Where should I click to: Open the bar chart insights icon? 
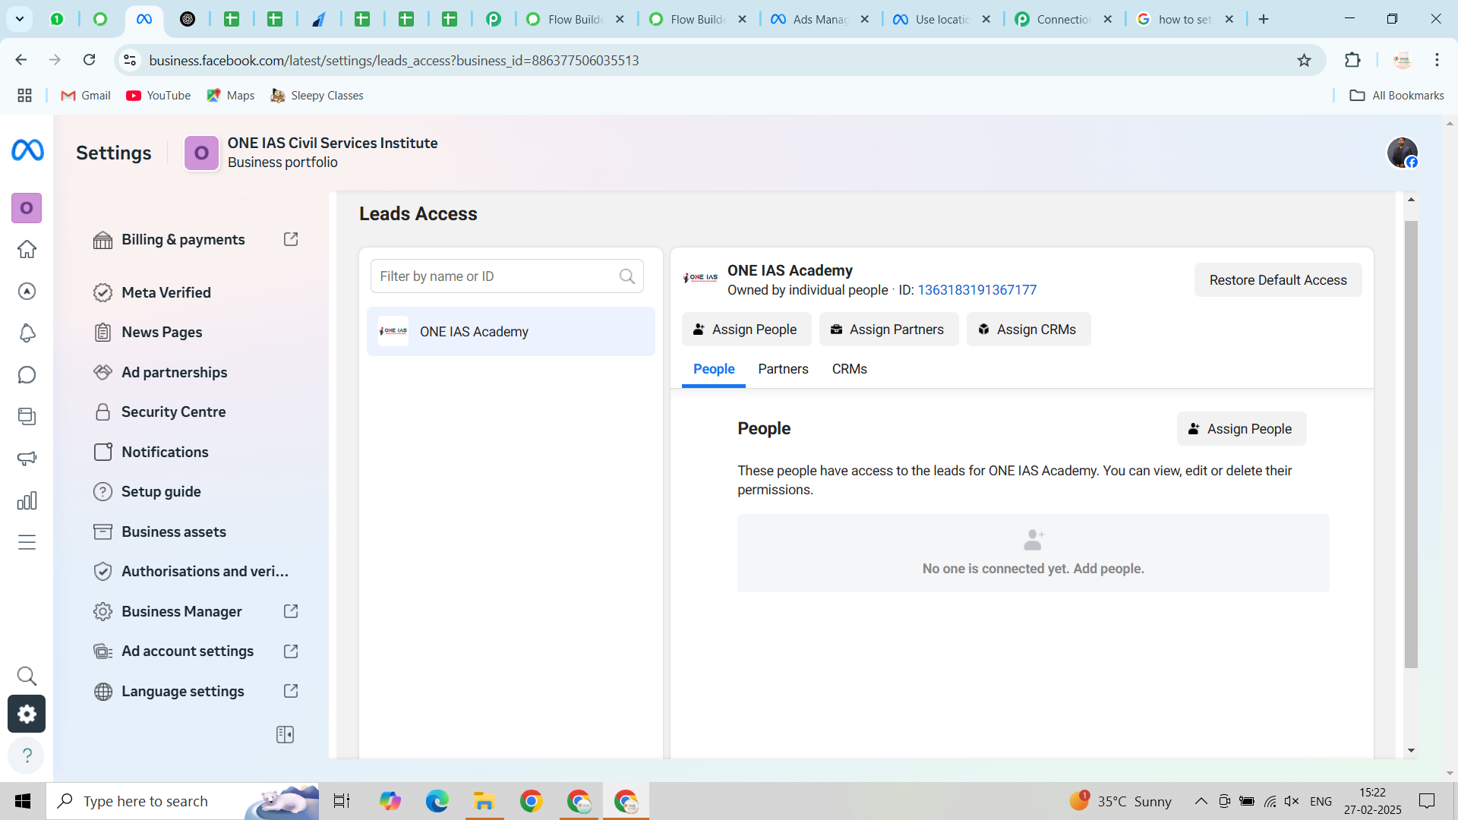27,500
